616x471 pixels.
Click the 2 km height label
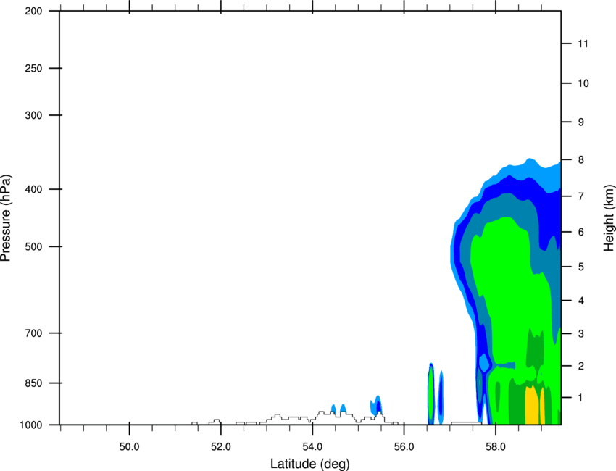[581, 366]
